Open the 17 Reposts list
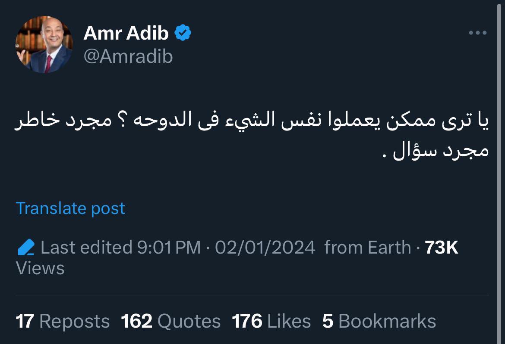This screenshot has height=344, width=505. tap(63, 321)
